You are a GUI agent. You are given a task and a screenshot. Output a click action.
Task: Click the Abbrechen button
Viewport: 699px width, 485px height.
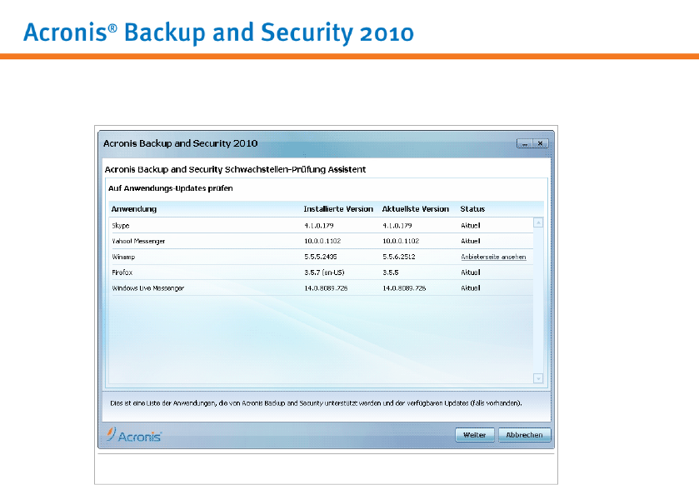524,435
